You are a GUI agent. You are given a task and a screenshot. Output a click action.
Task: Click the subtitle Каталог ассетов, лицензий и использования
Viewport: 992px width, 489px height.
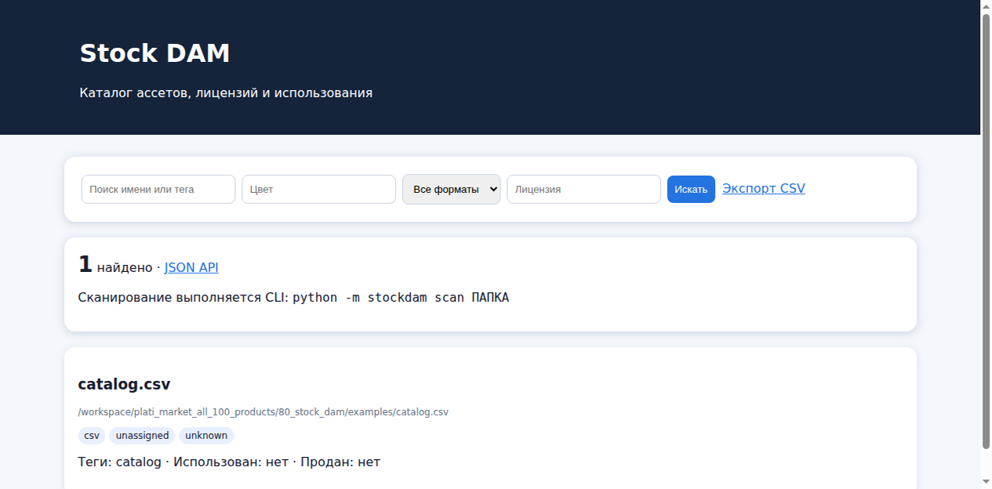click(226, 92)
